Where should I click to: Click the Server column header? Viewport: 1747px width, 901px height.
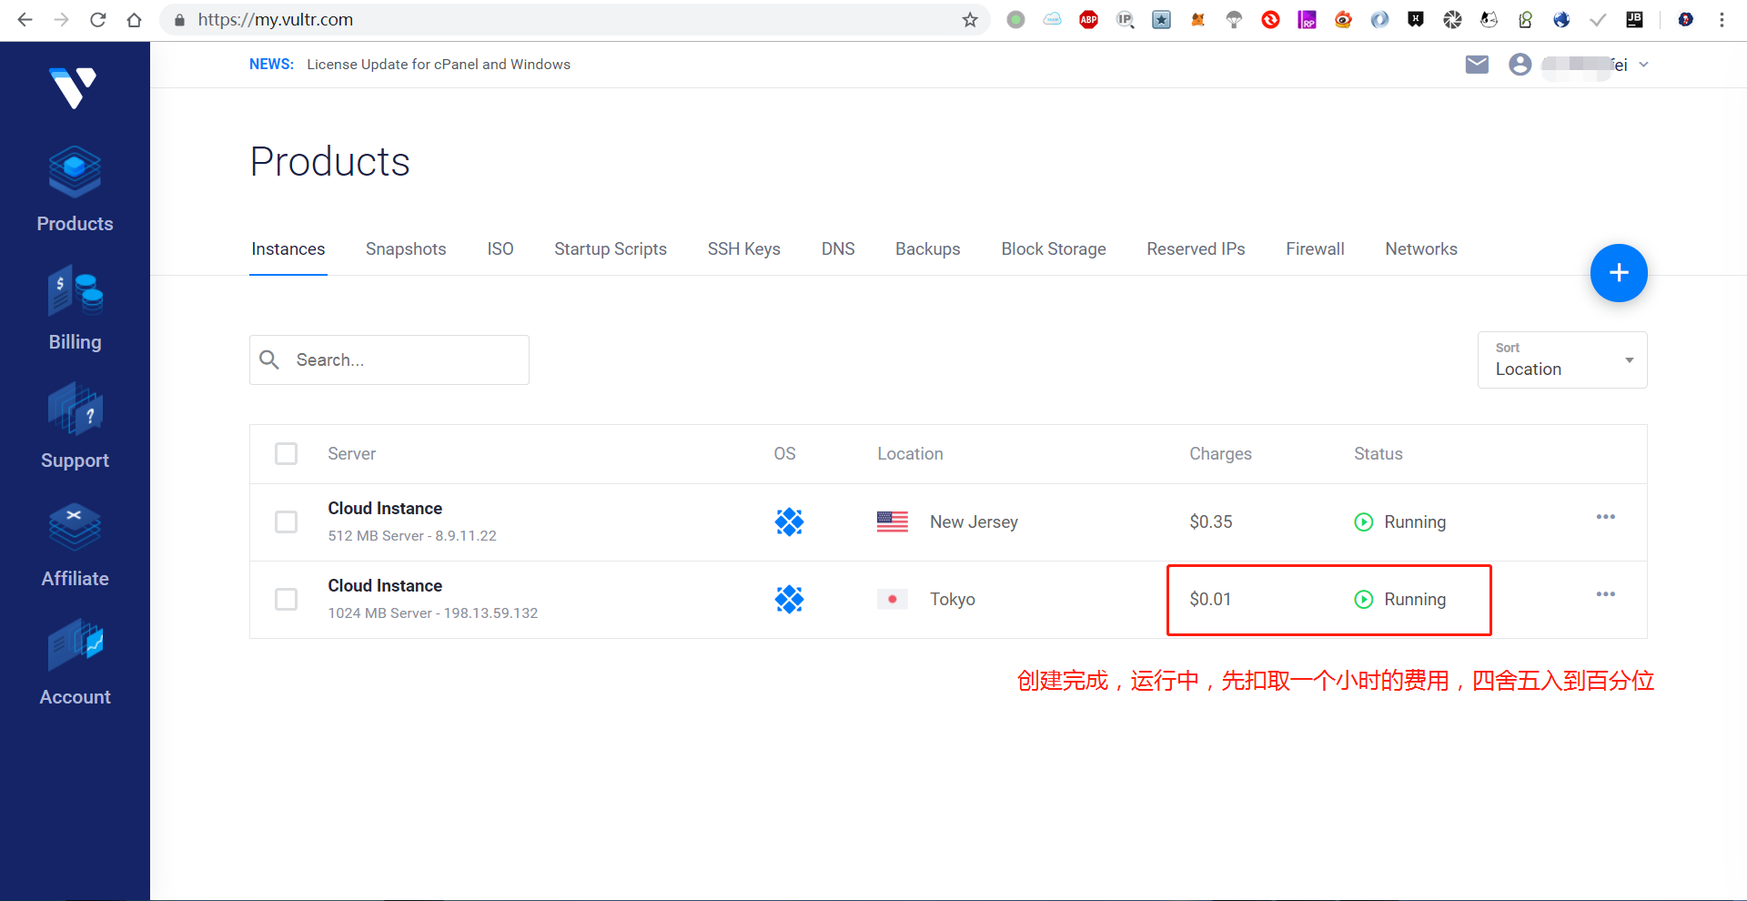(352, 454)
